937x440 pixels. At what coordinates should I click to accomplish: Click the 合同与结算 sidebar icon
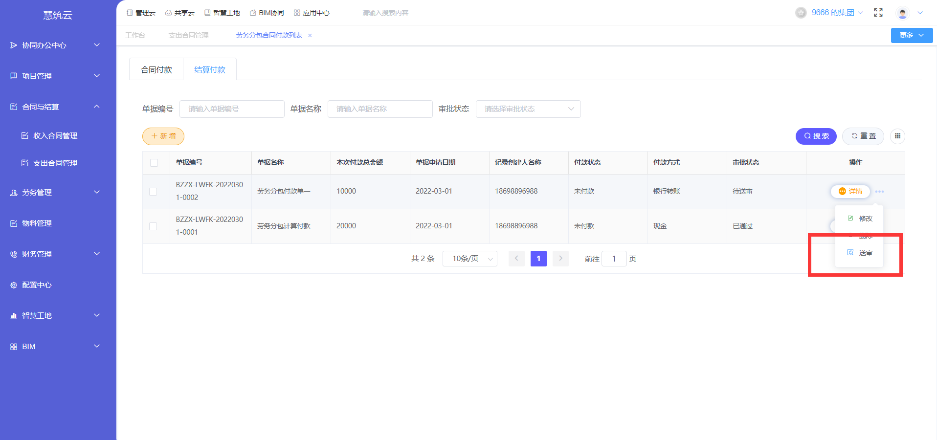point(14,107)
